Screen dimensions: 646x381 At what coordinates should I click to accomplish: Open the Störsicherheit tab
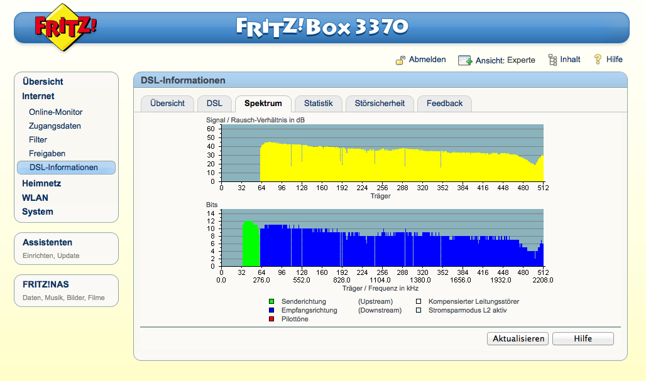pos(380,104)
